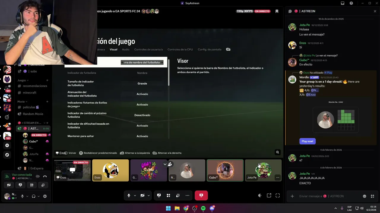
Task: Enter fullscreen mode for the stream
Action: click(278, 196)
